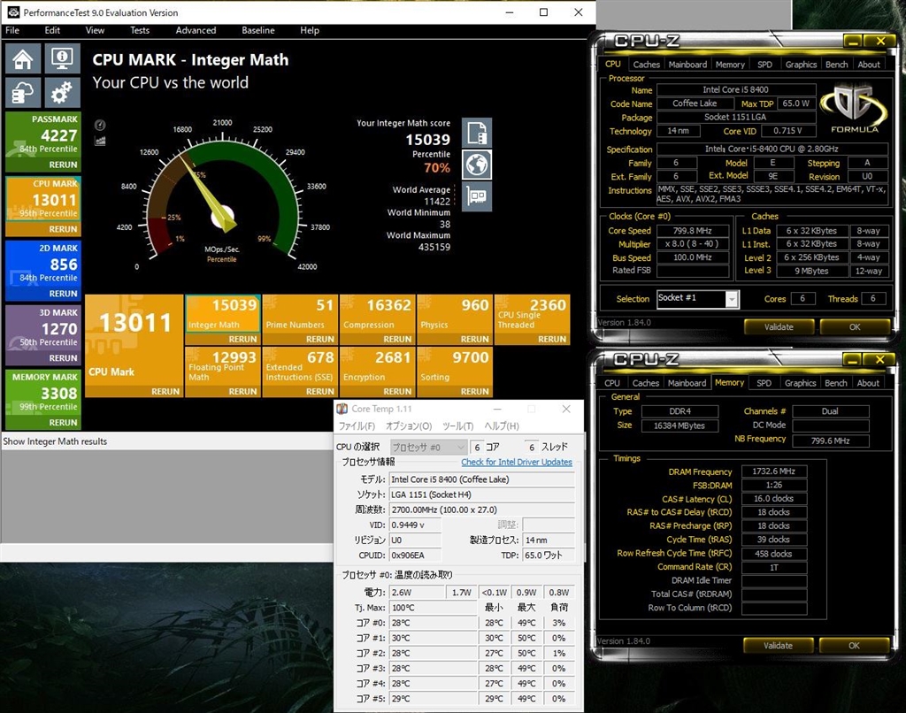The width and height of the screenshot is (906, 713).
Task: Select the small gauge view icon
Action: [100, 126]
